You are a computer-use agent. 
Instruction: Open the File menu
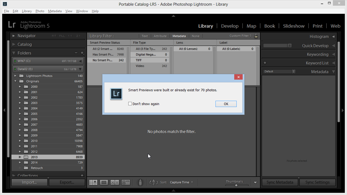[x=6, y=11]
